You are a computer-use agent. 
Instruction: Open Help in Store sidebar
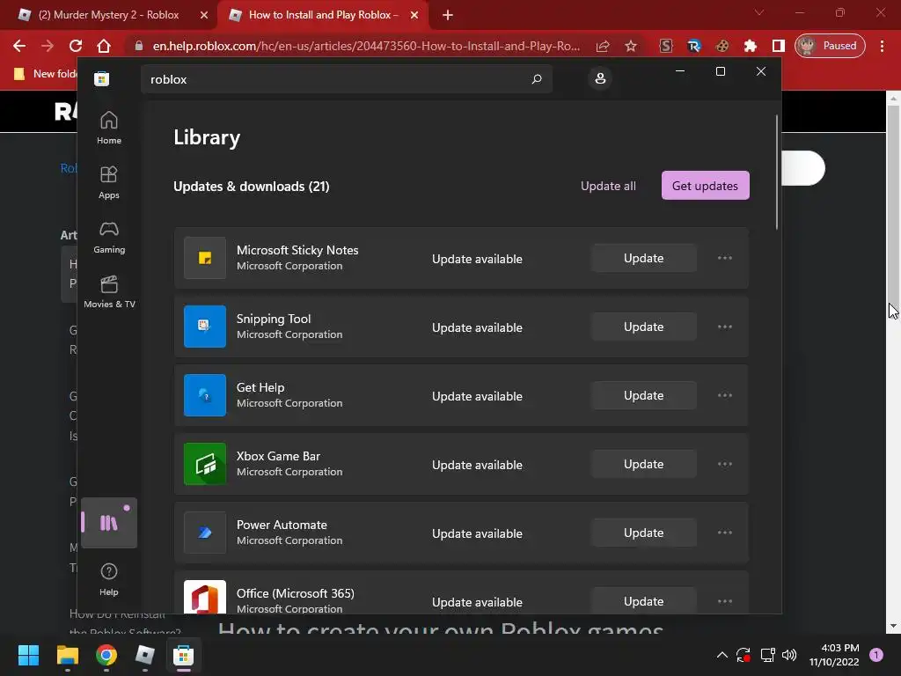(x=108, y=579)
